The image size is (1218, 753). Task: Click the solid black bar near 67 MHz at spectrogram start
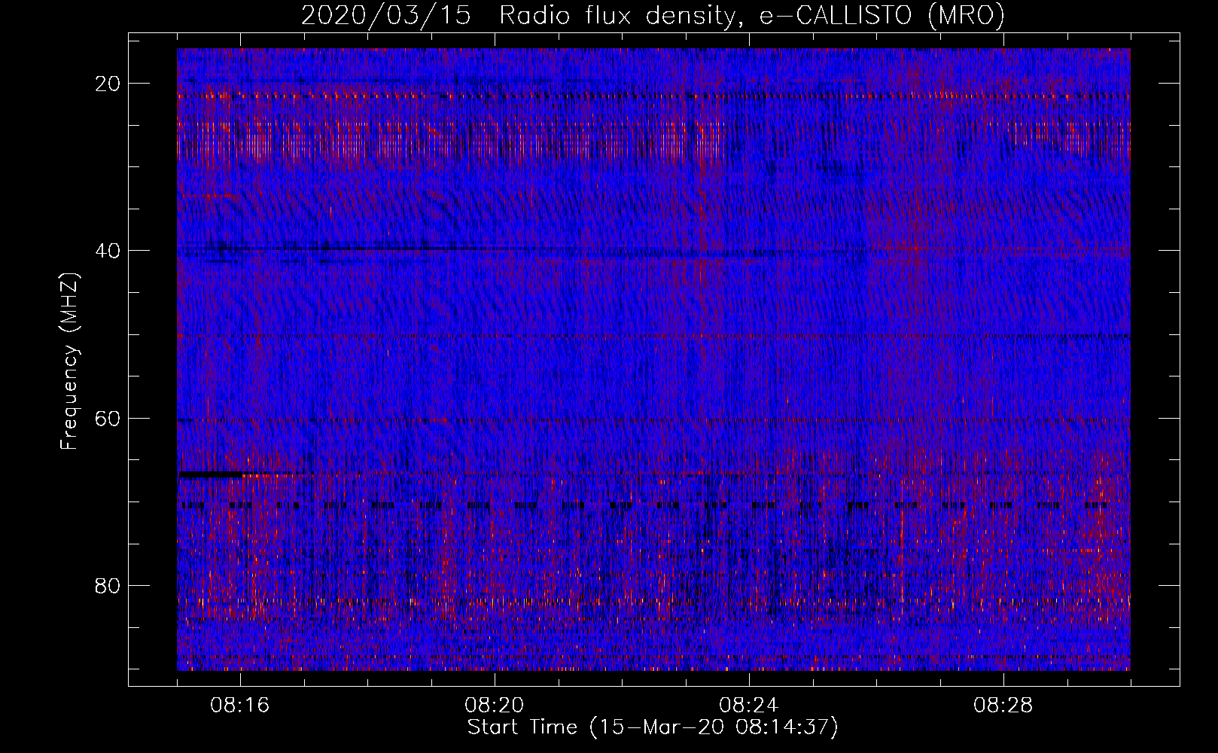(x=212, y=474)
